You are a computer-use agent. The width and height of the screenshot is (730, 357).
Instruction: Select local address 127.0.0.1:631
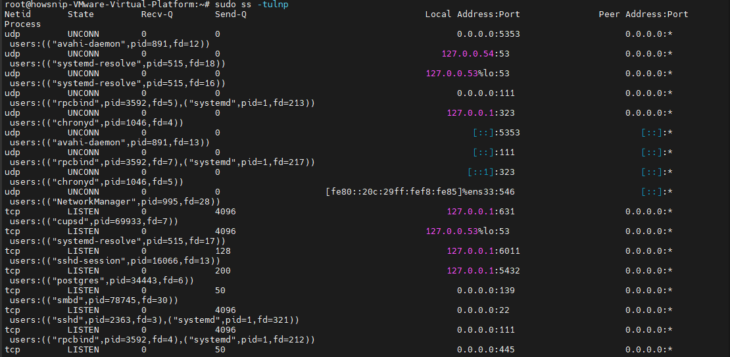click(x=481, y=211)
